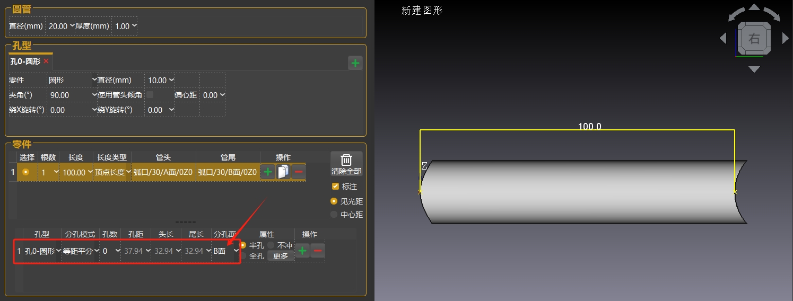Screen dimensions: 793x301
Task: Roll view counterclockwise with curved left arrow
Action: 736,14
